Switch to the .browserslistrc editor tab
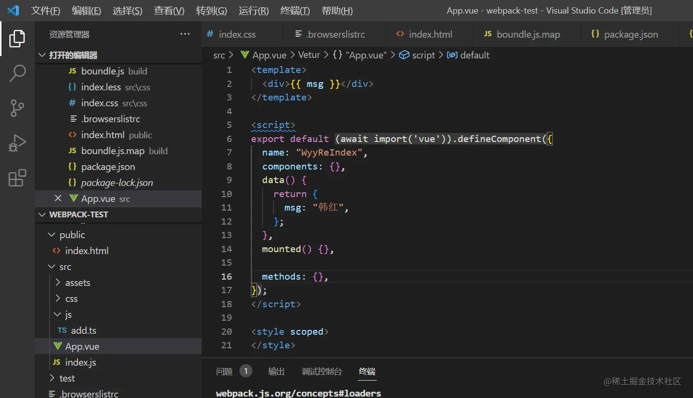This screenshot has height=398, width=693. pyautogui.click(x=334, y=34)
